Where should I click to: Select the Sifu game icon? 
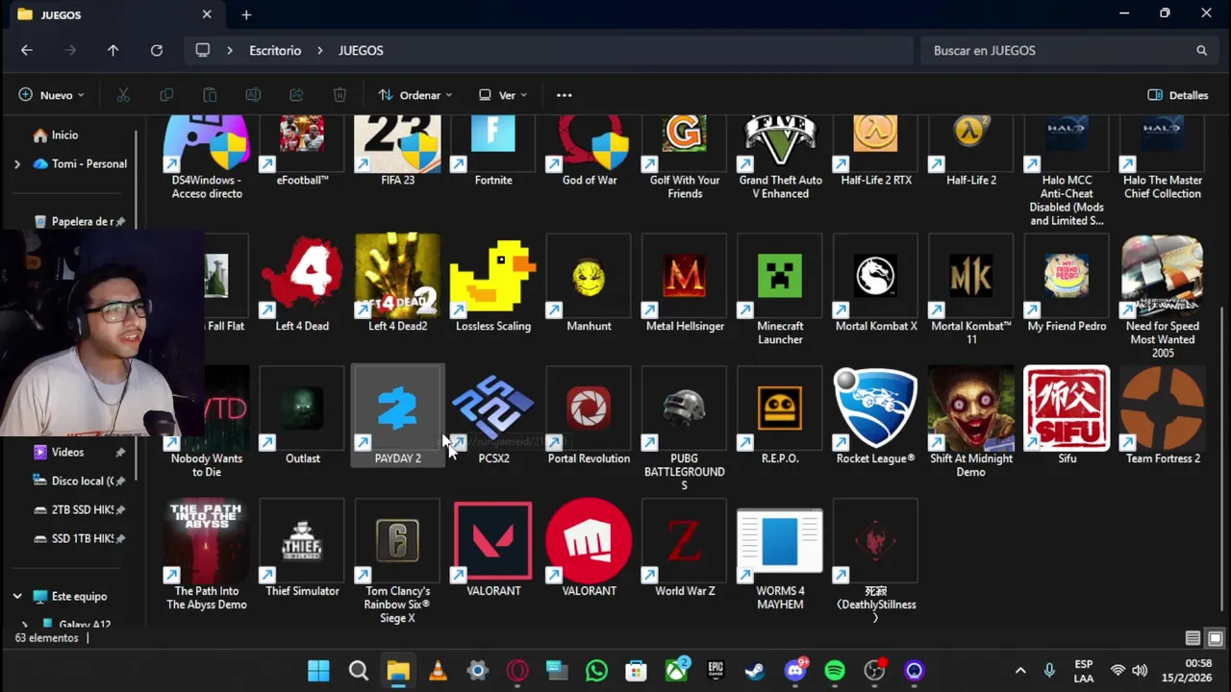pos(1067,408)
